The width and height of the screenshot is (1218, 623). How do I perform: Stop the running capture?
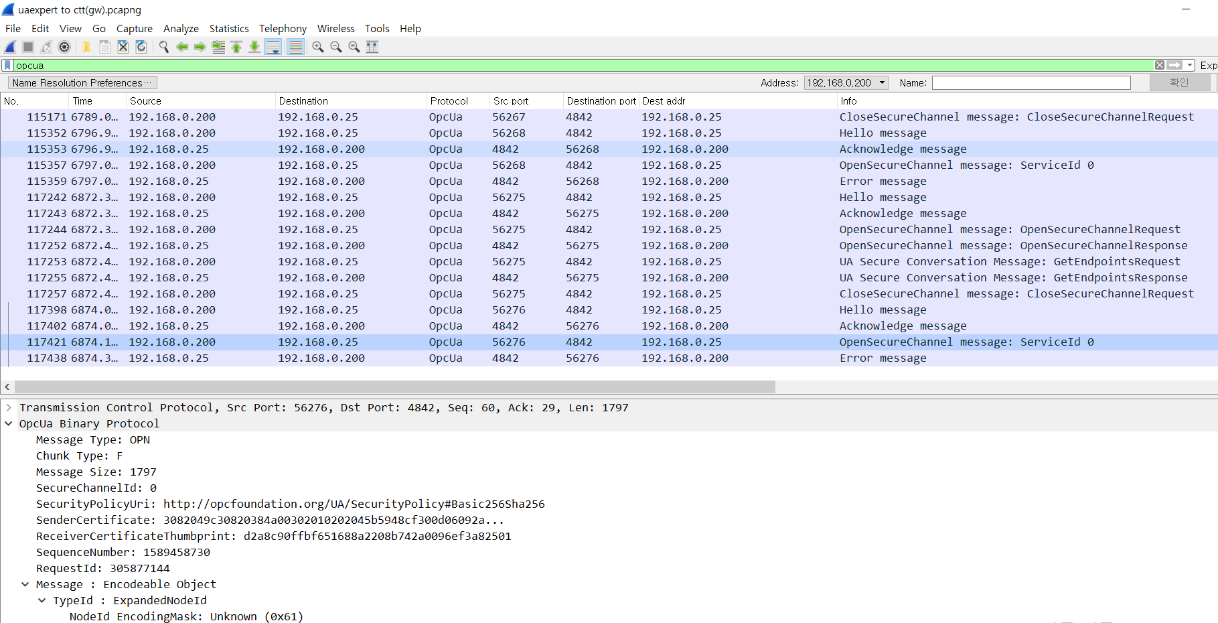click(27, 47)
